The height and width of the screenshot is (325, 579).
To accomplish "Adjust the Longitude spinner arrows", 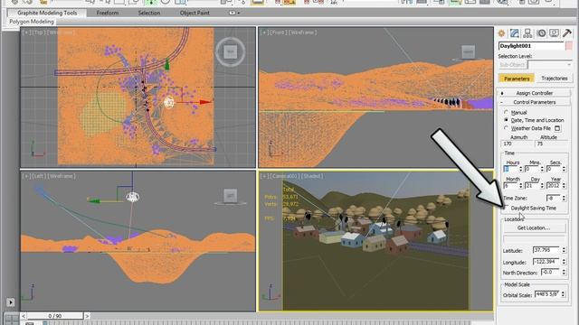I will point(564,262).
